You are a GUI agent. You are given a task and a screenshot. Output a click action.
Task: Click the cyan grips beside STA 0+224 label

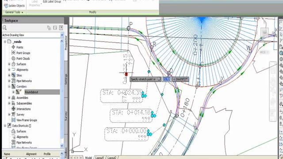tap(144, 95)
